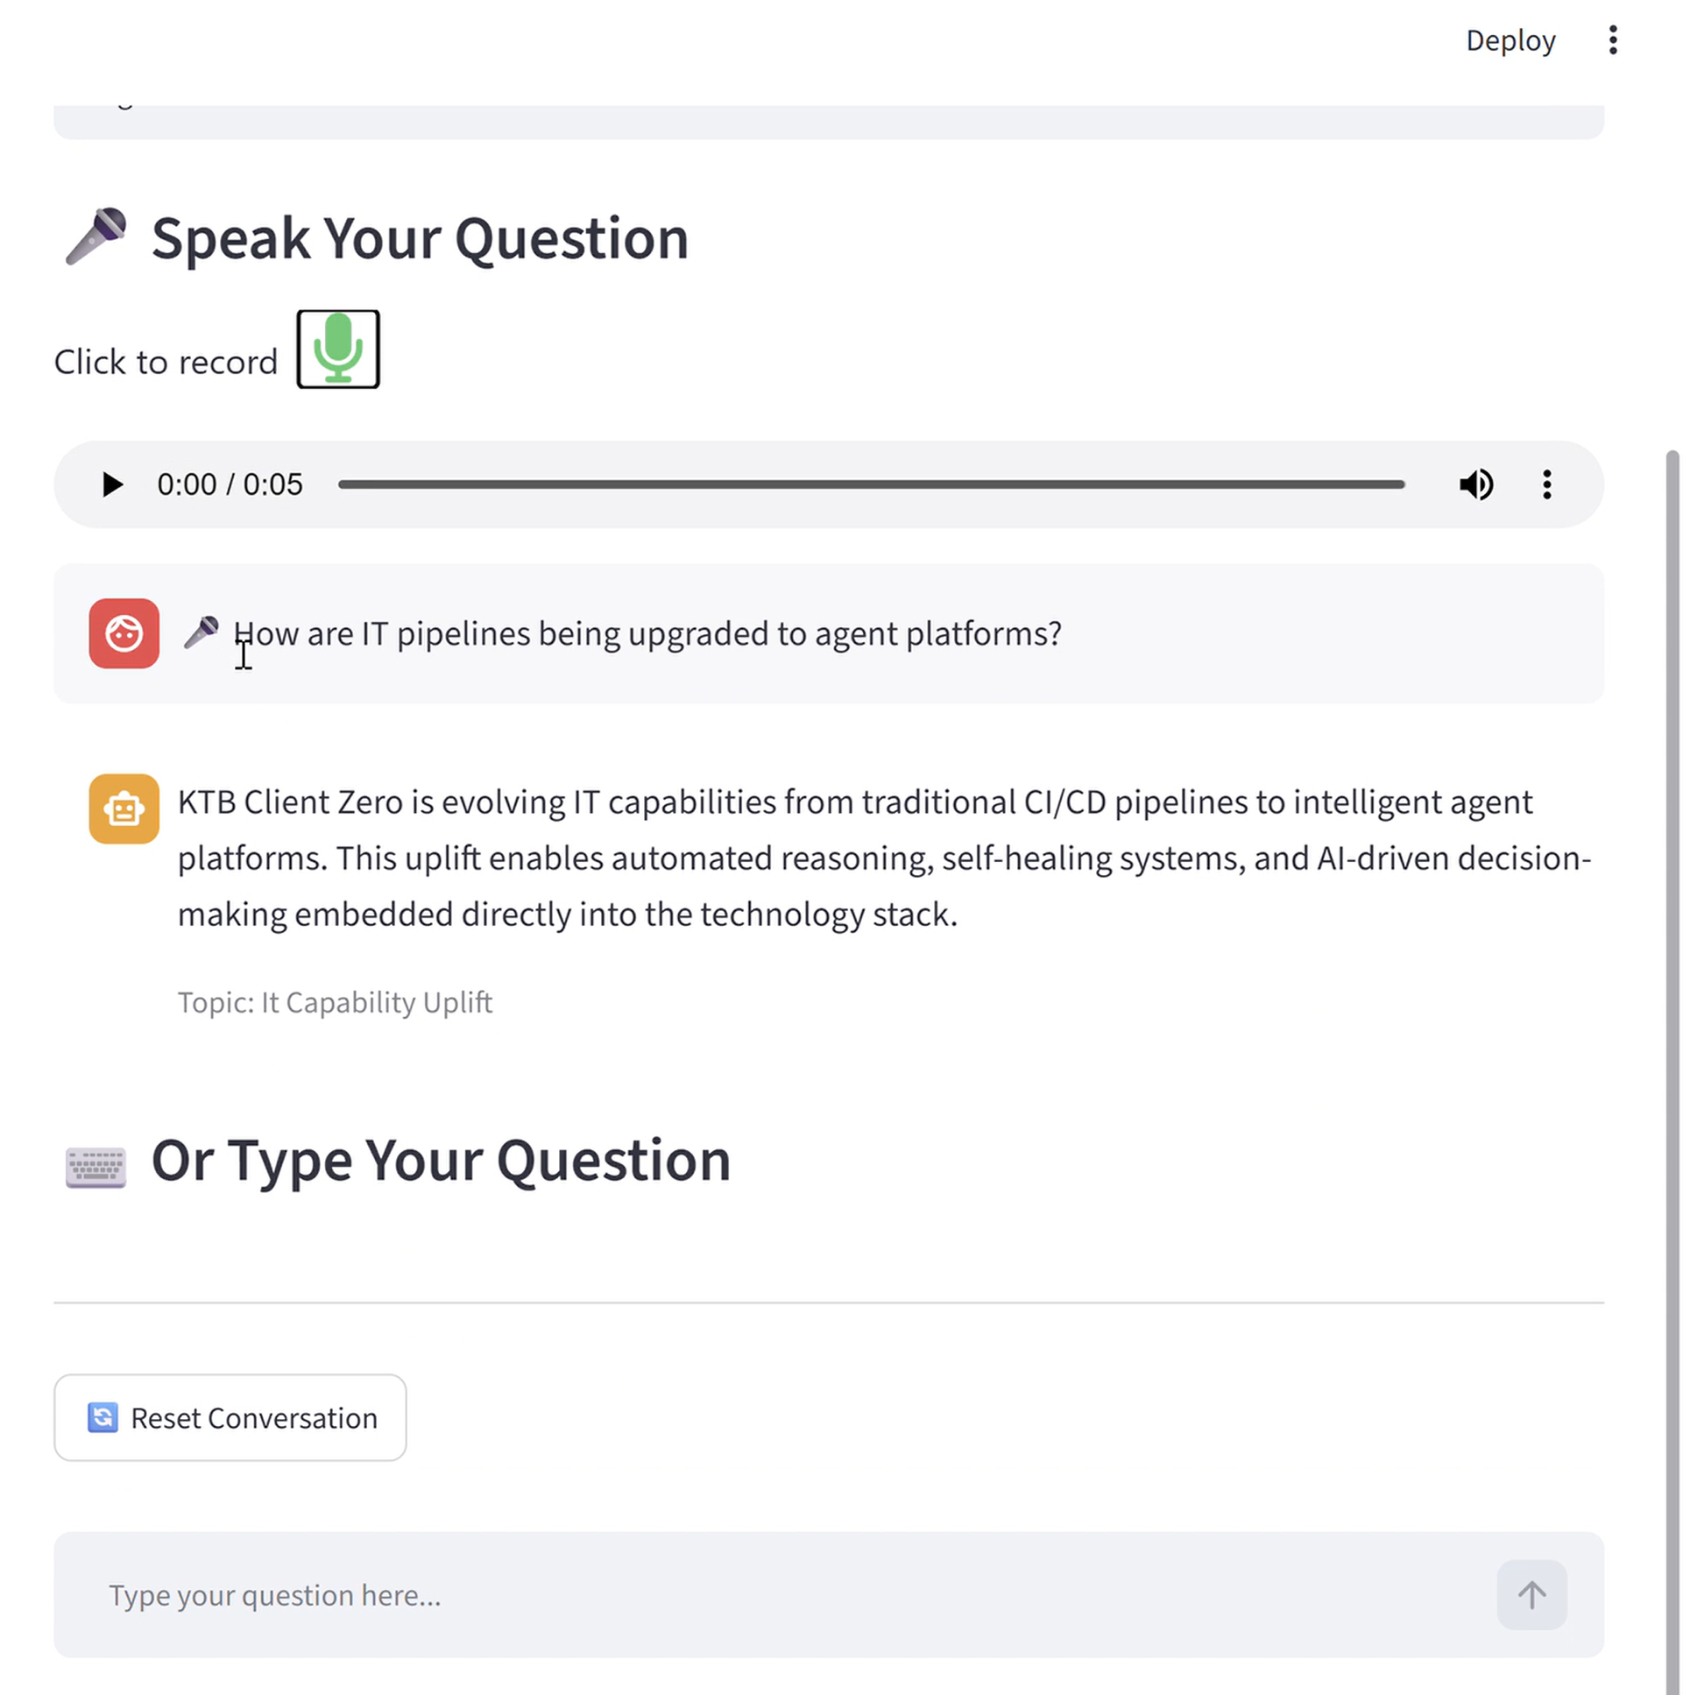Screen dimensions: 1683x1695
Task: Seek along the audio progress bar
Action: tap(872, 484)
